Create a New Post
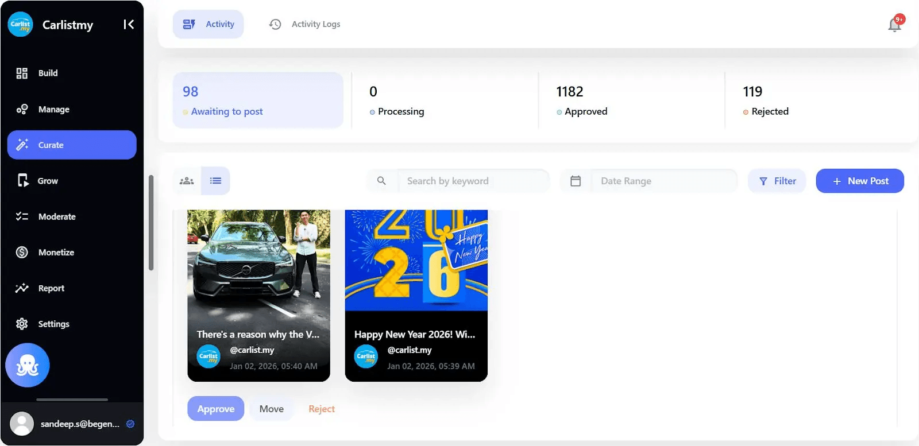 point(860,181)
